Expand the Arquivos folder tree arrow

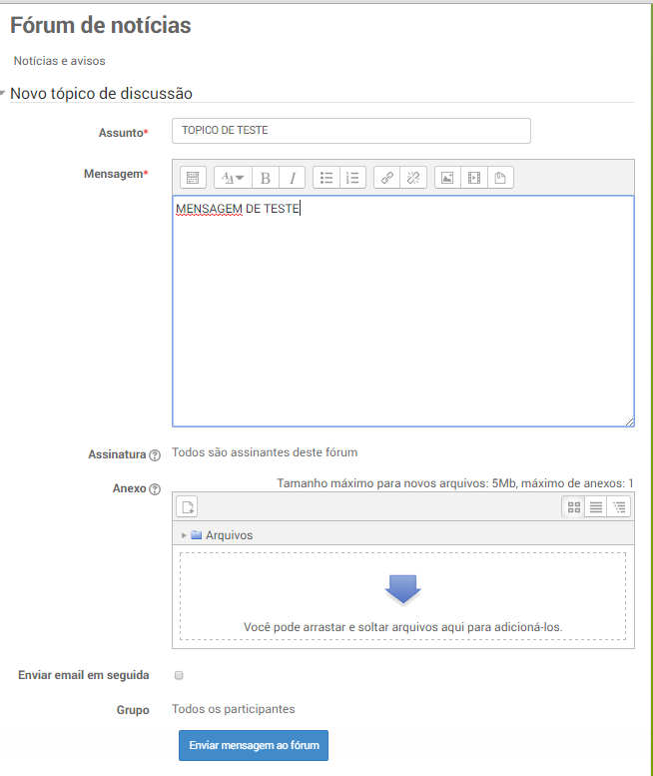point(184,535)
